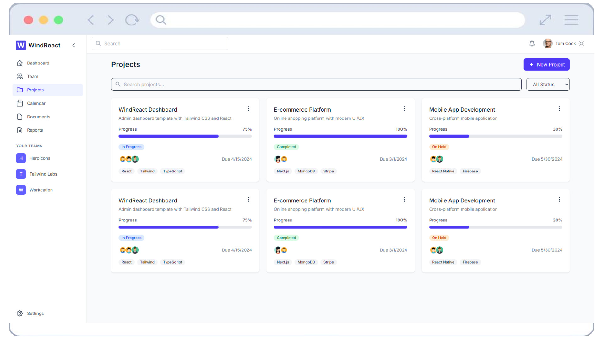The image size is (603, 339).
Task: Open menu on first WindReact Dashboard card
Action: pos(249,109)
